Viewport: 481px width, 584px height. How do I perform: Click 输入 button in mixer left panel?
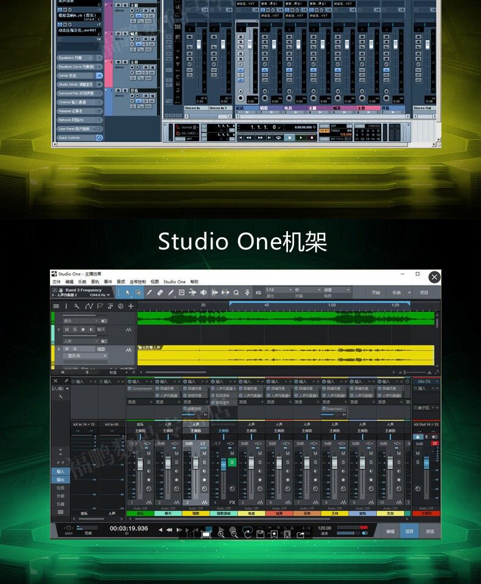60,471
